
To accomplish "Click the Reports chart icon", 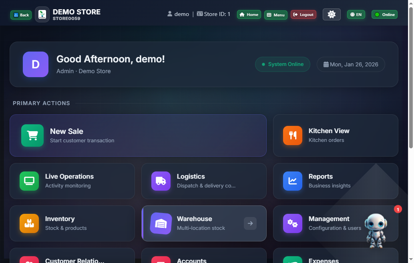I will pyautogui.click(x=293, y=181).
